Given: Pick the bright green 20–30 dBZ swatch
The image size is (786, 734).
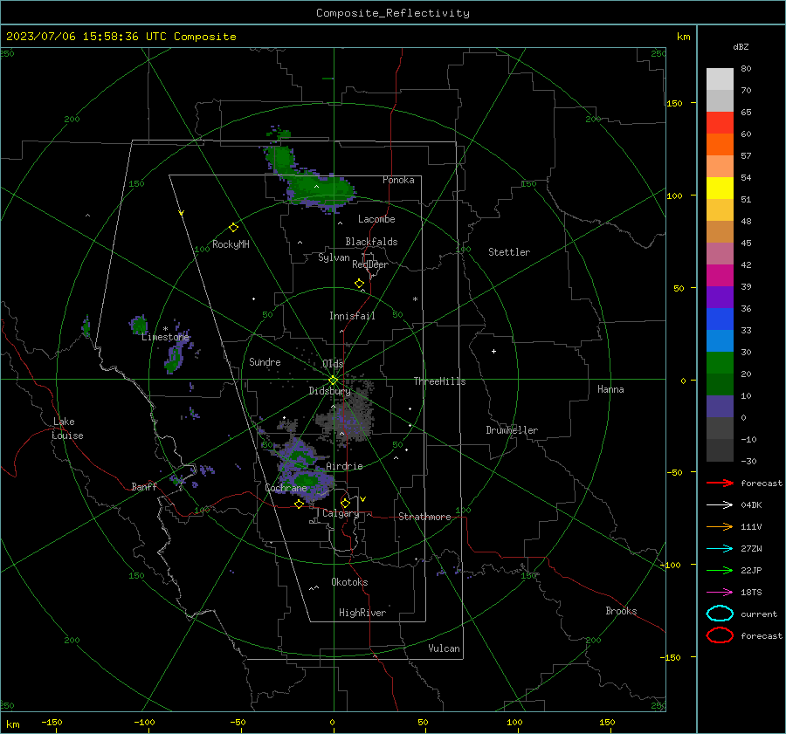Looking at the screenshot, I should point(720,363).
